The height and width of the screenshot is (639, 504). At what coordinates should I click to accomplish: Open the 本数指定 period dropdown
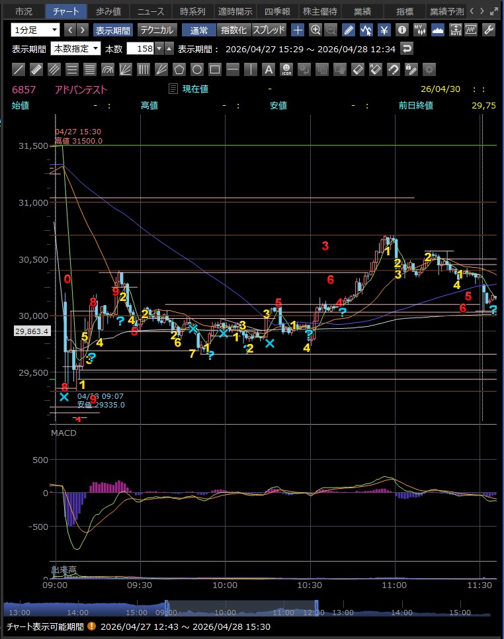(x=75, y=49)
